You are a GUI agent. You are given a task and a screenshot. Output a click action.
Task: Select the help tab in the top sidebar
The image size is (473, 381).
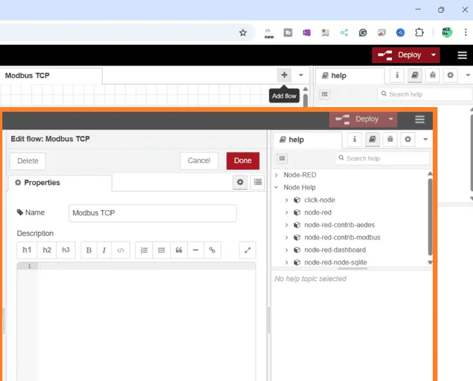click(x=350, y=76)
